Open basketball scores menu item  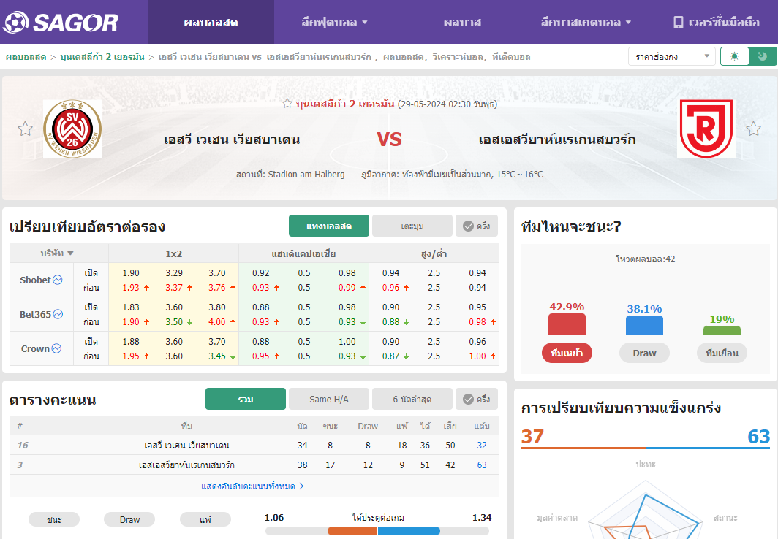(x=462, y=23)
